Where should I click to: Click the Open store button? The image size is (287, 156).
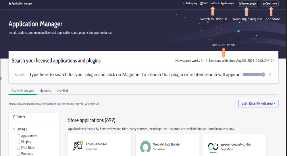coord(269,3)
